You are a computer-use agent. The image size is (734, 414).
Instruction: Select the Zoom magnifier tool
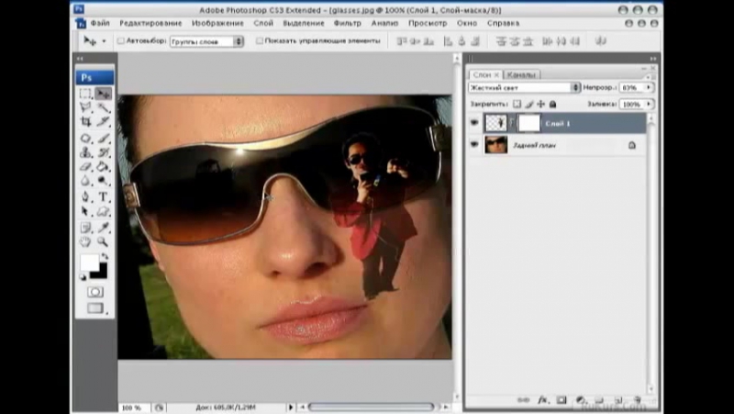pyautogui.click(x=104, y=241)
